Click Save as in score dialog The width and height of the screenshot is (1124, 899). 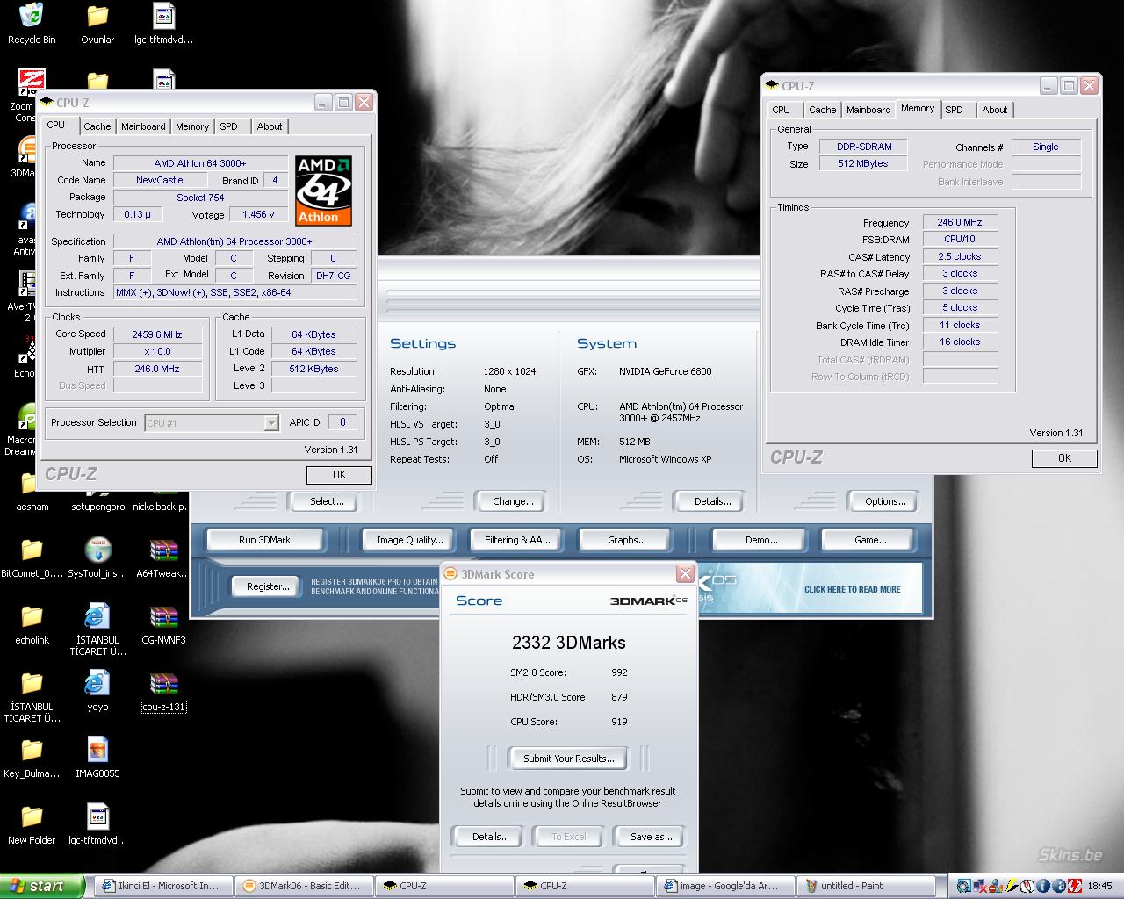pyautogui.click(x=651, y=837)
